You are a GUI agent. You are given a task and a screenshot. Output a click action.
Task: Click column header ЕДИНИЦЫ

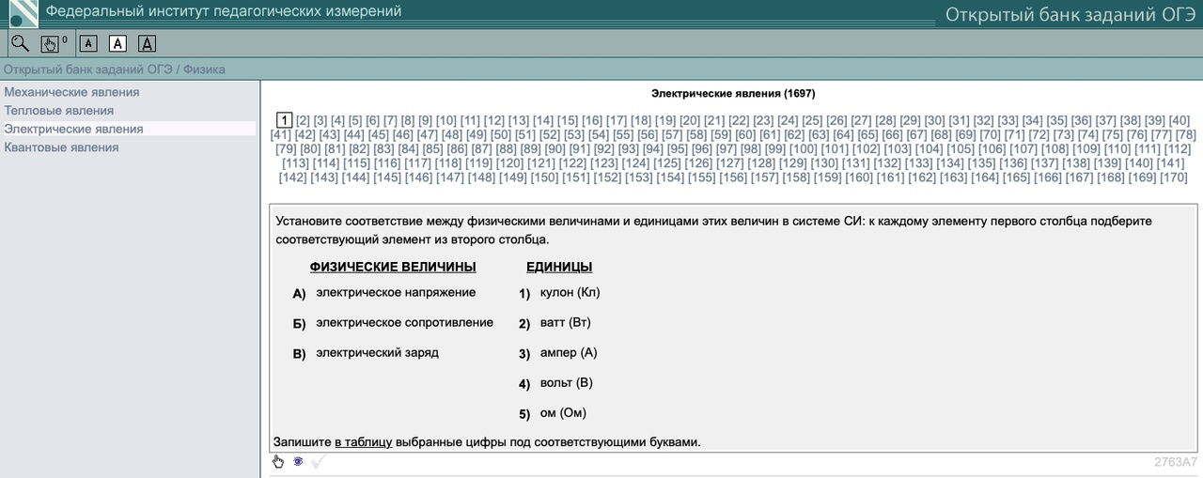coord(559,267)
